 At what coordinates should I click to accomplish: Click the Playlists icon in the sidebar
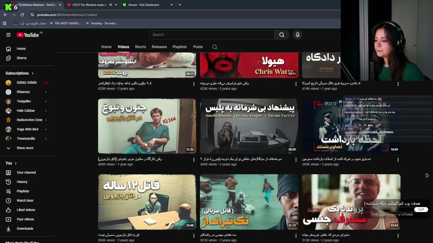pos(8,191)
